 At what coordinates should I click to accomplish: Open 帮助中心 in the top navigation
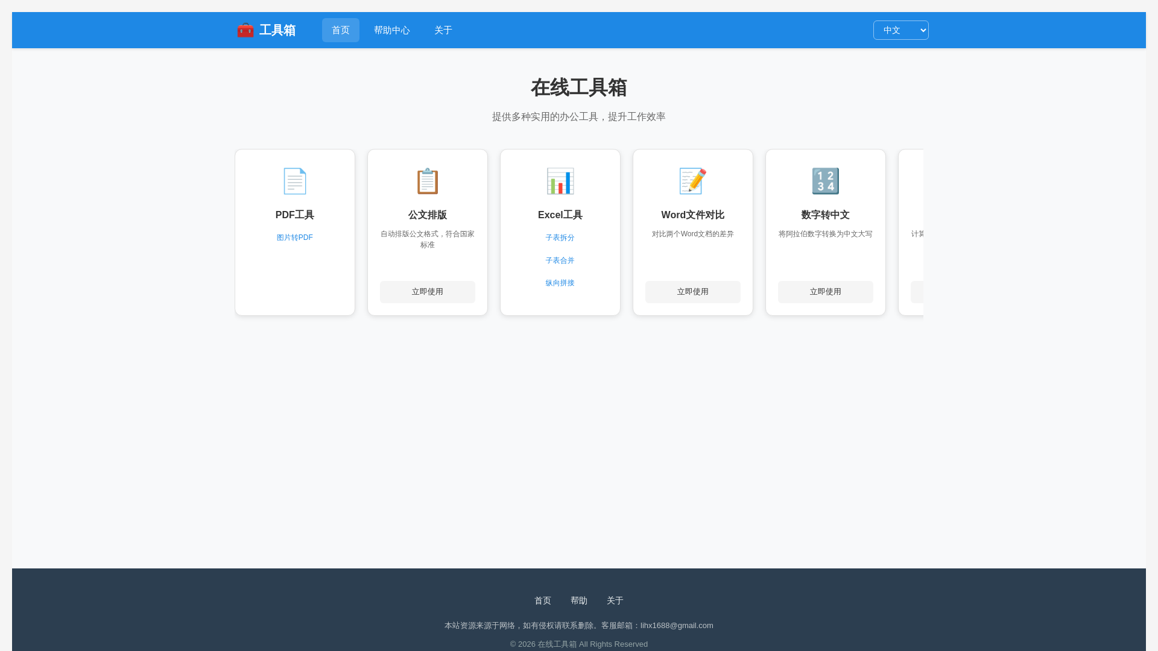tap(392, 30)
